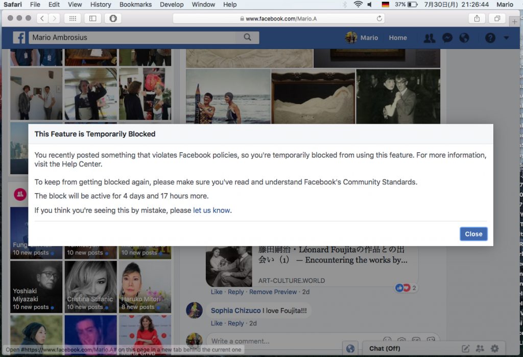This screenshot has width=523, height=357.
Task: Open the File menu
Action: pos(35,4)
